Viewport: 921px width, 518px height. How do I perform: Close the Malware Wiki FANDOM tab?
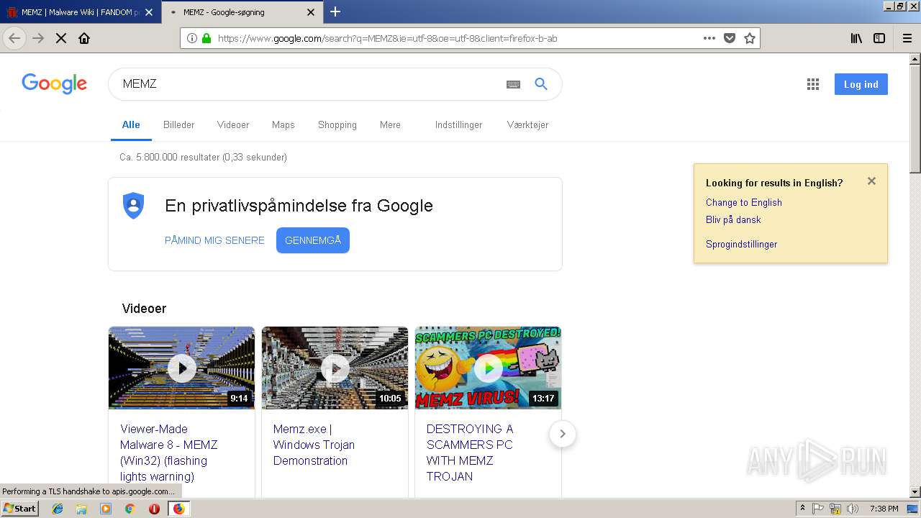click(149, 12)
